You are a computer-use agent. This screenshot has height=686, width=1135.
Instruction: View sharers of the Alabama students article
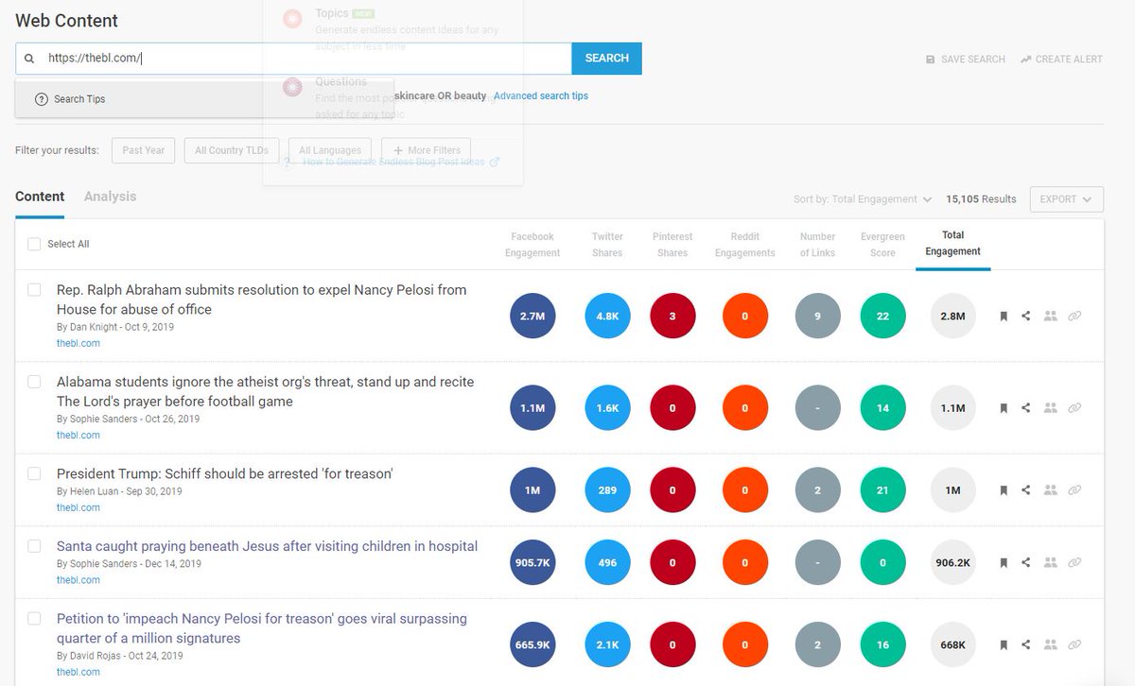tap(1050, 408)
